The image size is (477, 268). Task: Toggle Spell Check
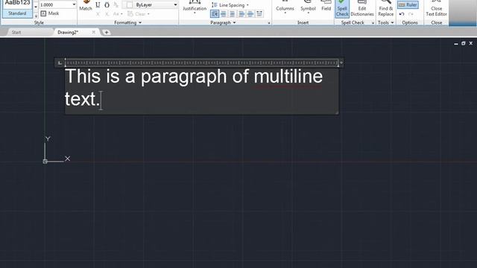pos(342,8)
